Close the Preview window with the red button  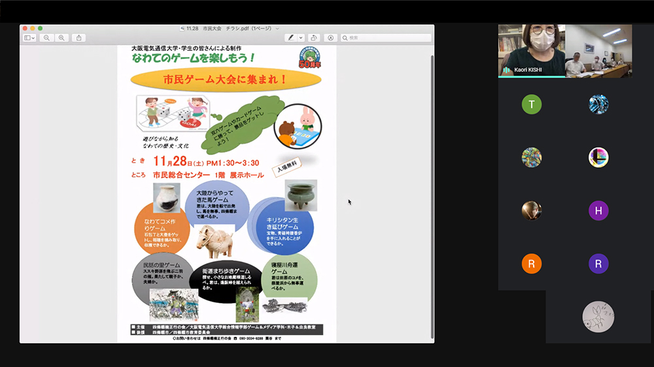click(x=25, y=28)
